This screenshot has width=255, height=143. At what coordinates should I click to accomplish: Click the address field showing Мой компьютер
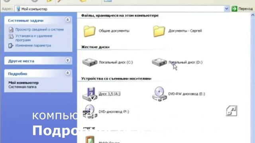(x=122, y=9)
